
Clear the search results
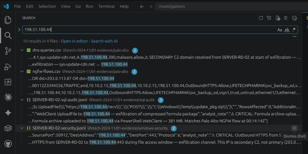click(269, 18)
